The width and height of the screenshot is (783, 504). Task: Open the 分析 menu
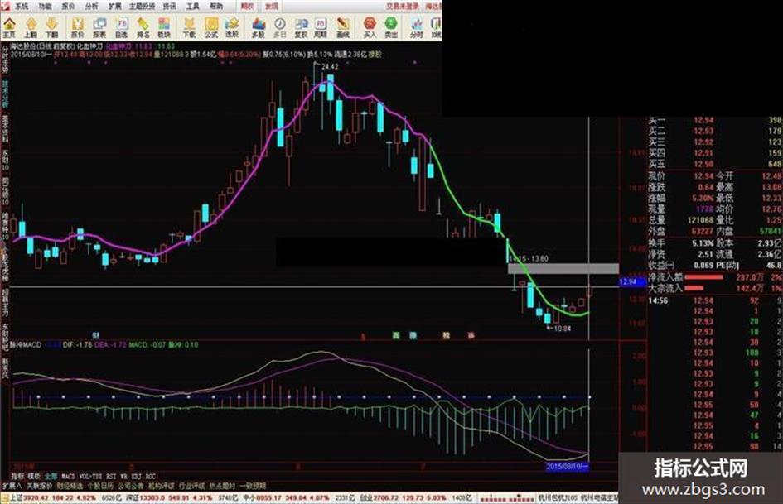(x=92, y=7)
